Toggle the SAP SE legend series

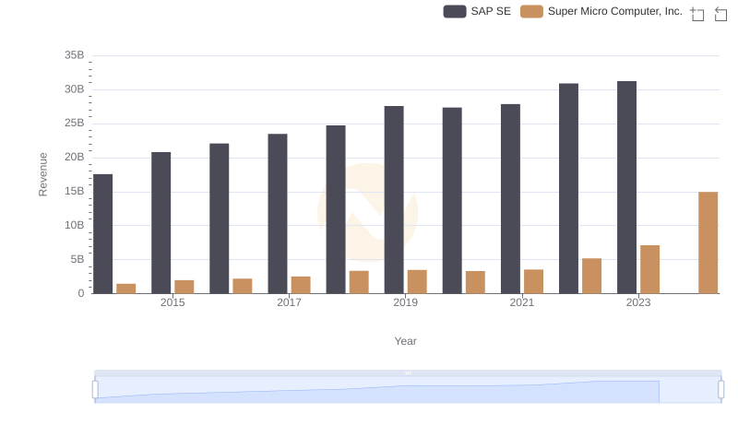(477, 11)
